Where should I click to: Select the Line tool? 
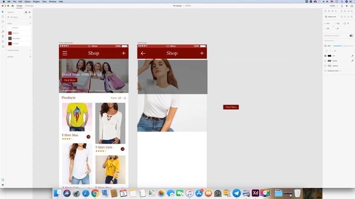(x=3, y=27)
